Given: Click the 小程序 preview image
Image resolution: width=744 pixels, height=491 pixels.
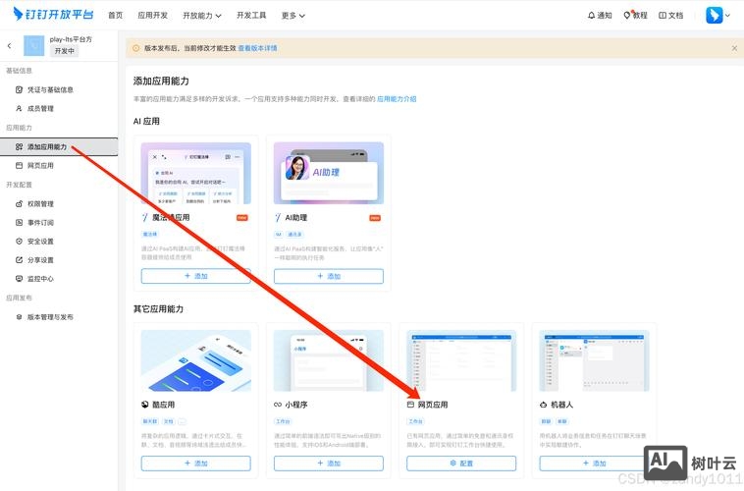Looking at the screenshot, I should [329, 361].
